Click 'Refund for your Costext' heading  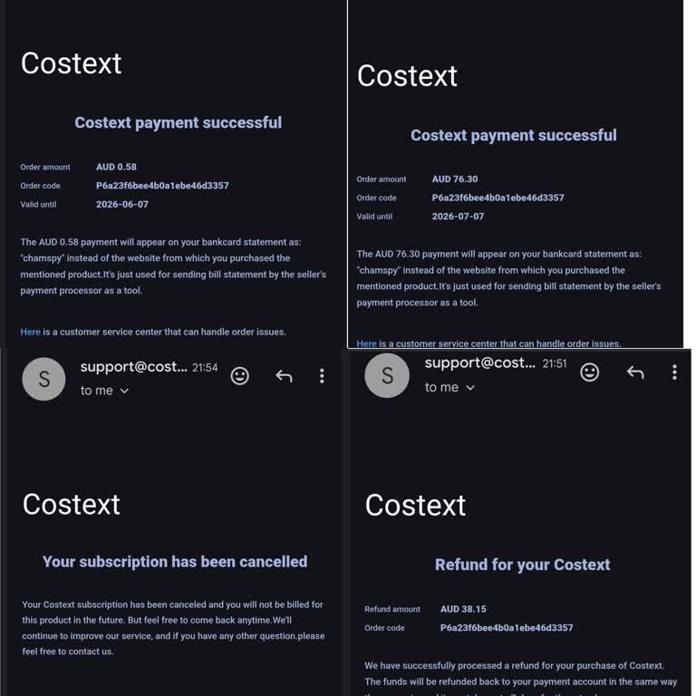tap(522, 565)
